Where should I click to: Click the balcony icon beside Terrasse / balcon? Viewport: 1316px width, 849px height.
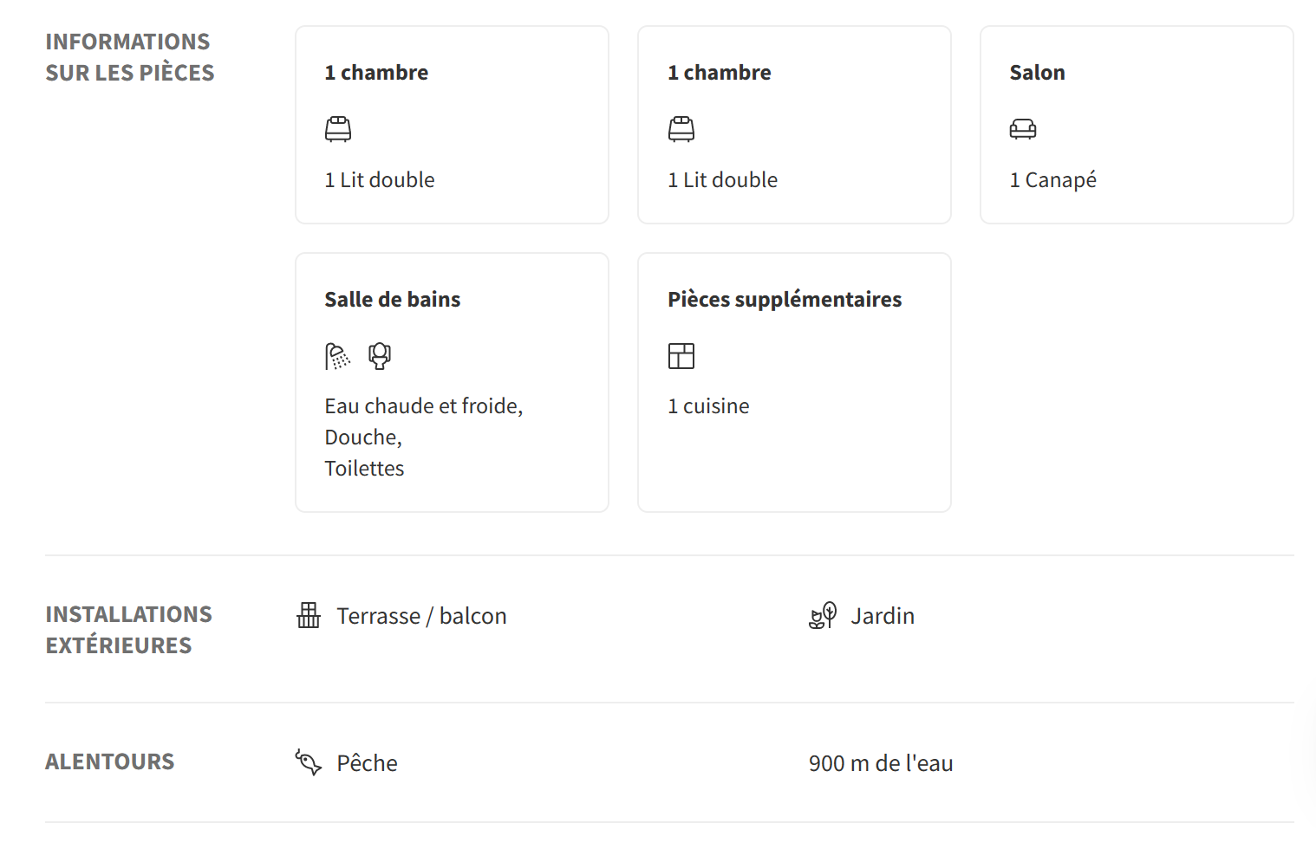309,615
